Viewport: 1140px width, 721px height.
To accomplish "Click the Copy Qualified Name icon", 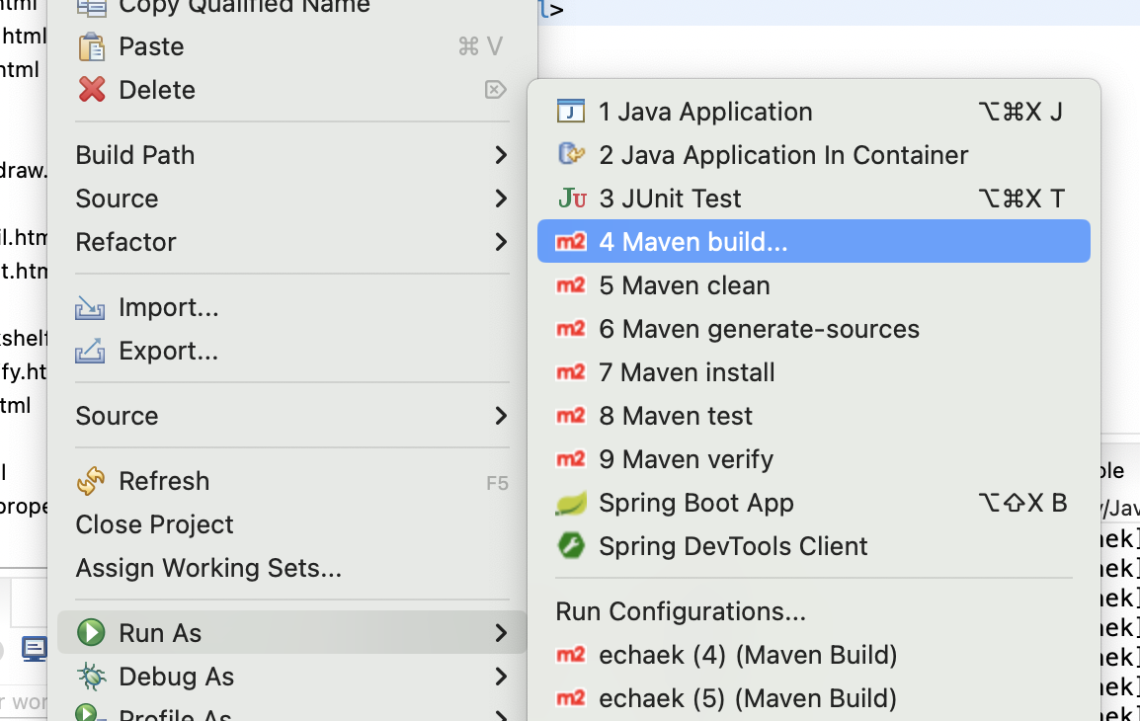I will coord(92,7).
